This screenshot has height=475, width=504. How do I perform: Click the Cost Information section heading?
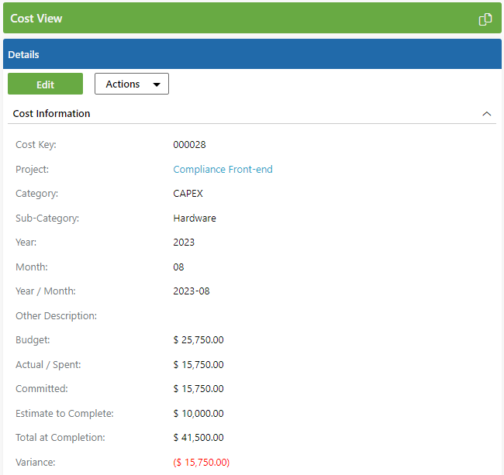51,113
